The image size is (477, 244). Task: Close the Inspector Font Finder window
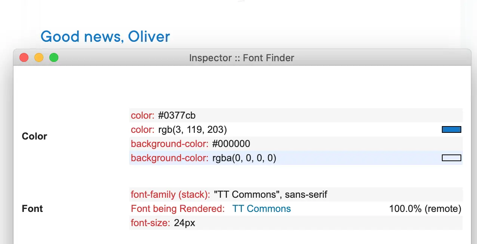pyautogui.click(x=24, y=57)
